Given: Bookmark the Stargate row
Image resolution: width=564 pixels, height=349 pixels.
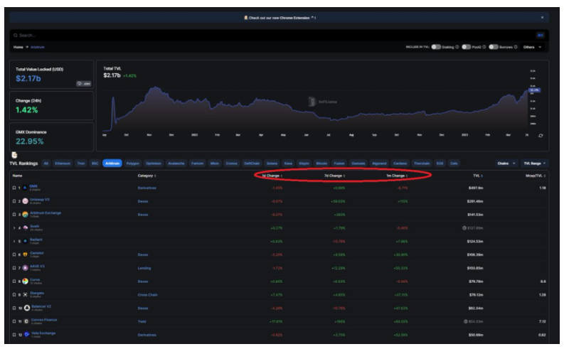Looking at the screenshot, I should pyautogui.click(x=14, y=295).
